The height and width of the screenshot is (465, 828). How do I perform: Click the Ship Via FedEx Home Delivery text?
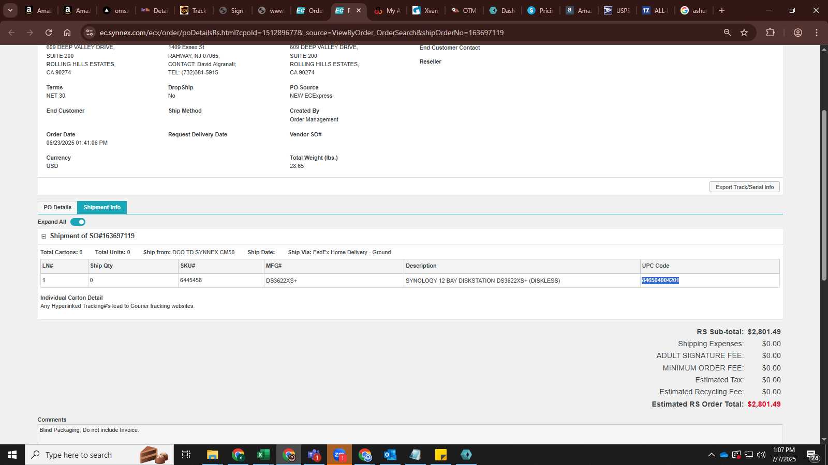pos(339,252)
